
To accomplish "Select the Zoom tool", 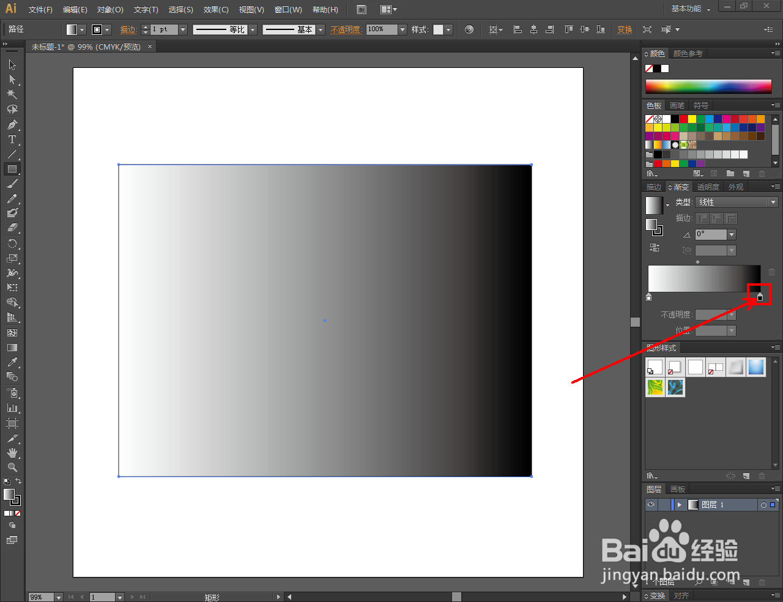I will [12, 467].
